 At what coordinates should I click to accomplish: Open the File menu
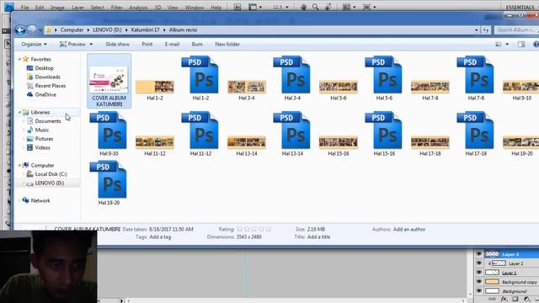[24, 8]
